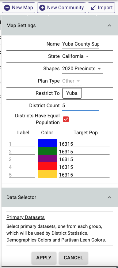Click the APPLY button
This screenshot has height=268, width=118.
tap(44, 258)
